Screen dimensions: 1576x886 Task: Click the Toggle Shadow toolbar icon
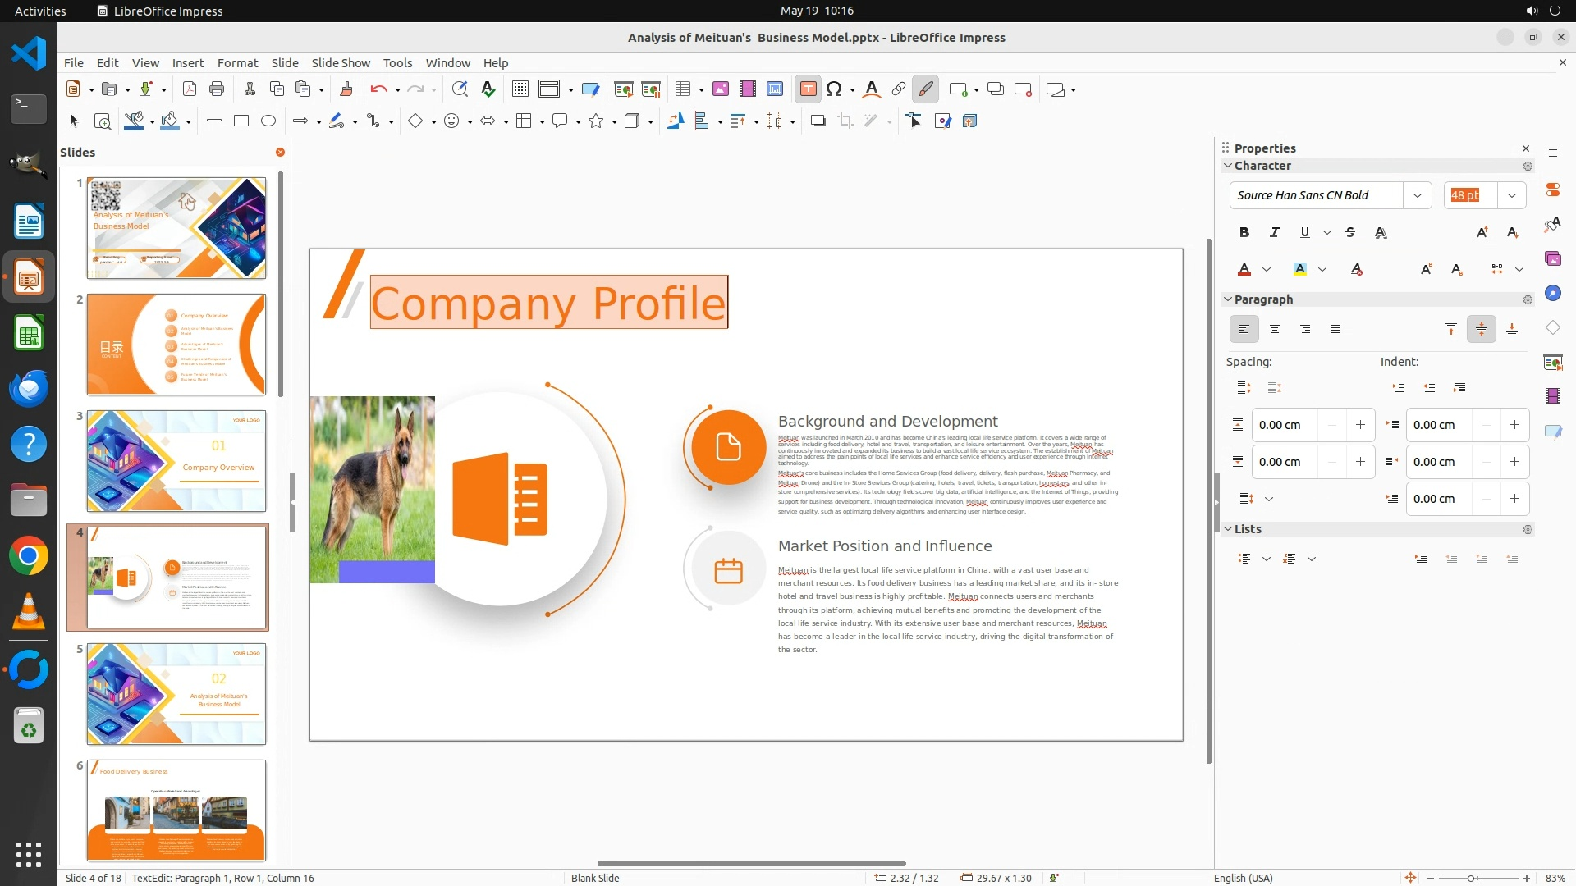818,121
